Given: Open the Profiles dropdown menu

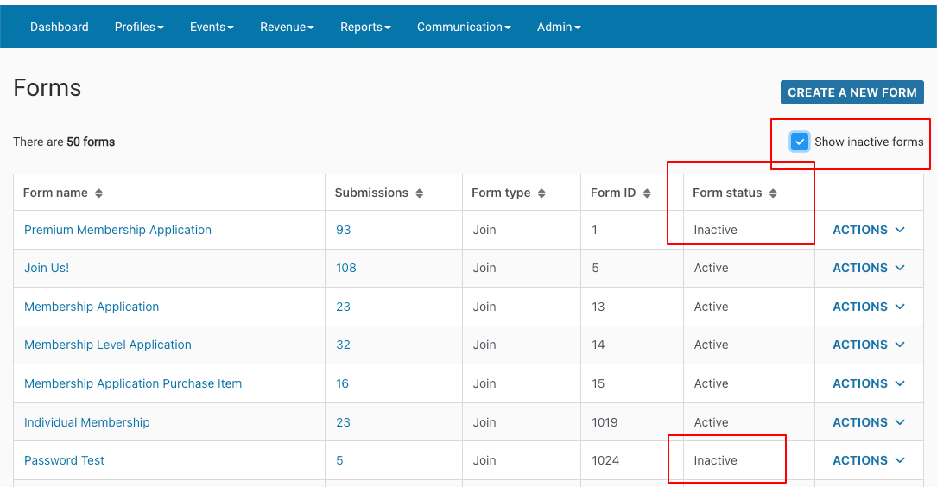Looking at the screenshot, I should pos(139,27).
